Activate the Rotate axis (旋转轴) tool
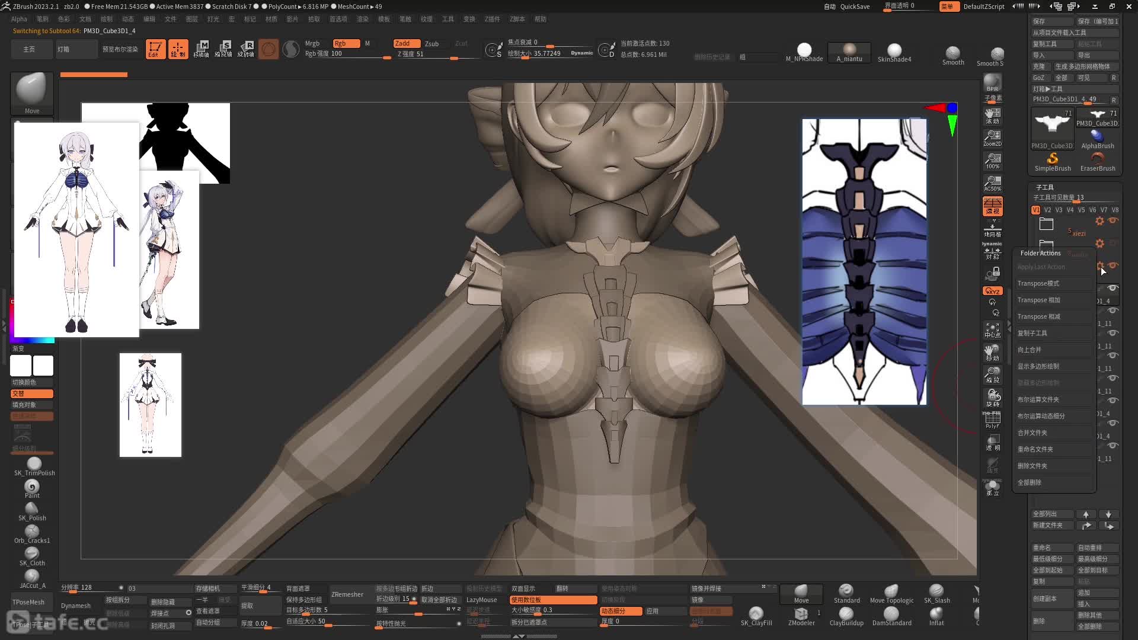 (x=246, y=49)
